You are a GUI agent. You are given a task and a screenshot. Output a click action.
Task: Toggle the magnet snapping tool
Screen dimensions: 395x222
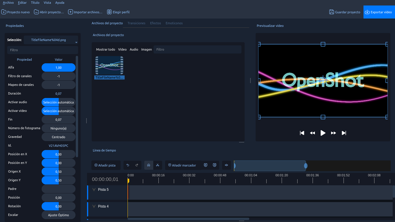[149, 165]
